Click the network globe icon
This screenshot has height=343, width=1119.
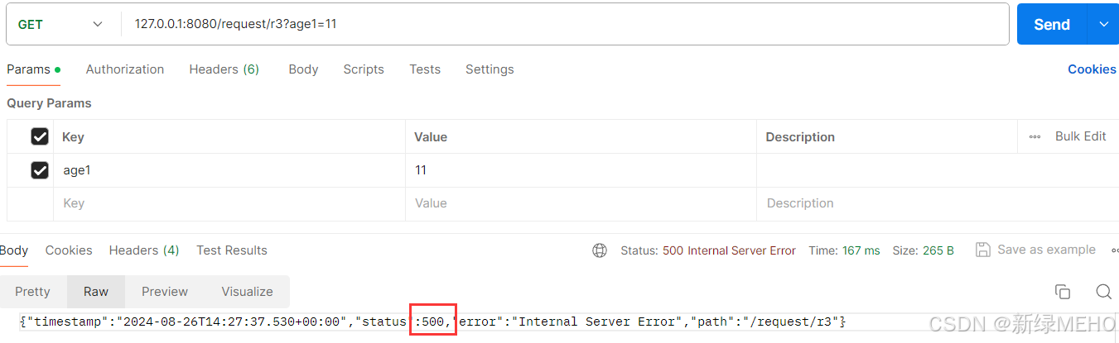pos(600,250)
